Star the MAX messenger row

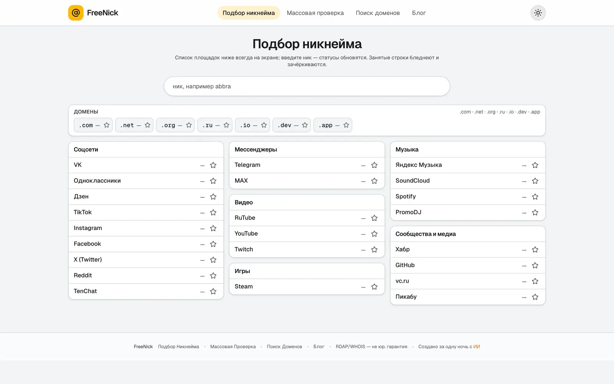pyautogui.click(x=375, y=181)
